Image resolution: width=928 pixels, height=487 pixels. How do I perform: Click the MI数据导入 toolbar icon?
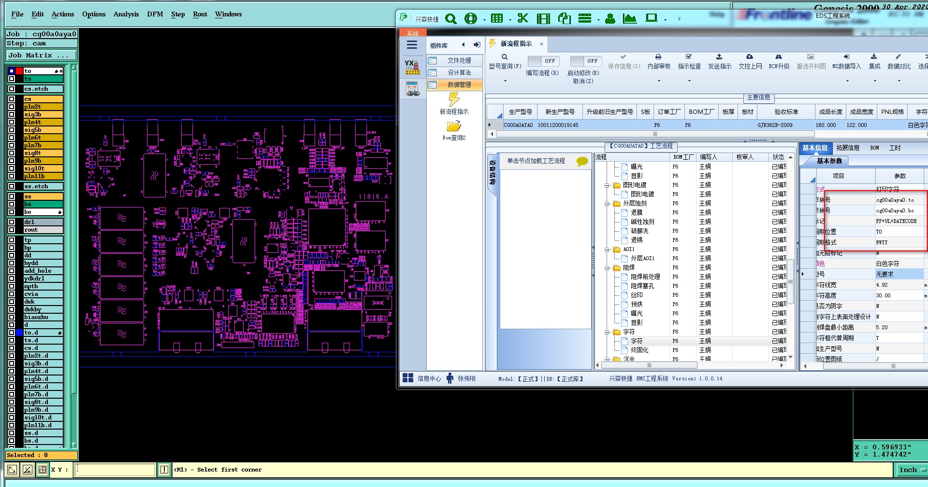[847, 57]
